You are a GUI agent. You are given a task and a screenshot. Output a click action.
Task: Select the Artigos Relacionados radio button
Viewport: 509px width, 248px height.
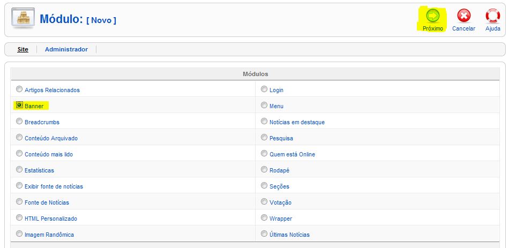coord(19,89)
